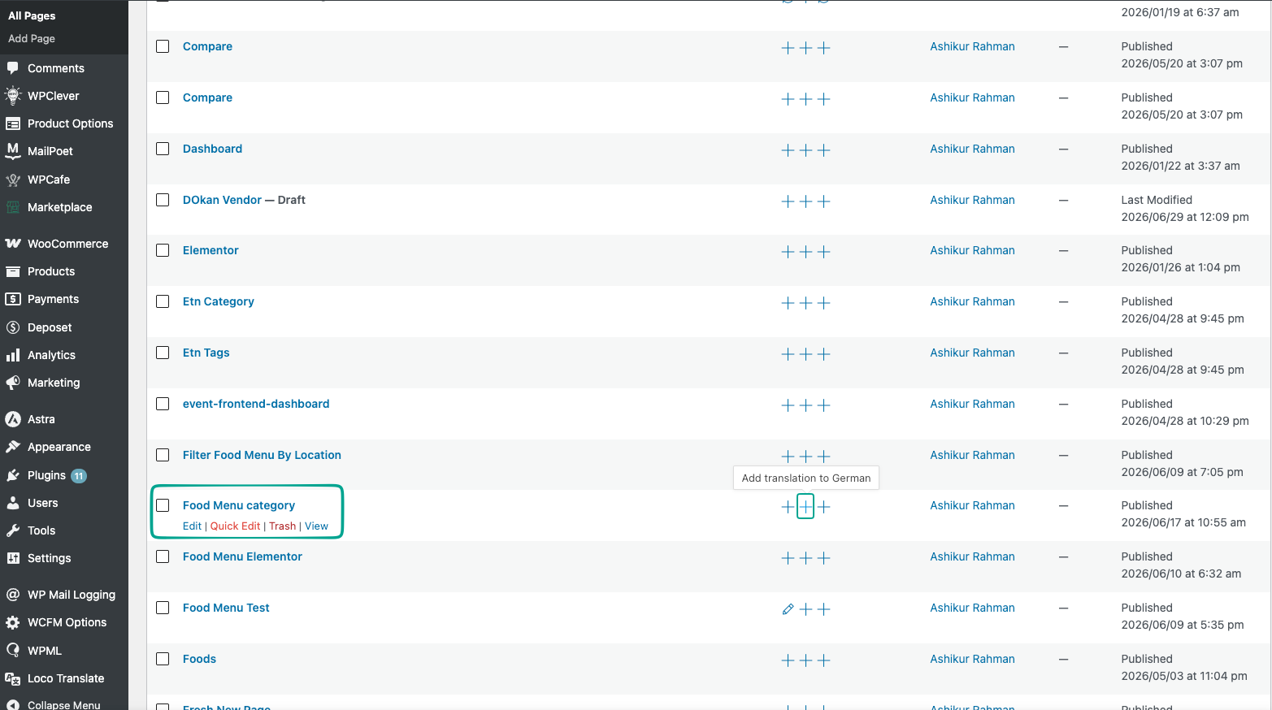
Task: Tick the checkbox beside Foods page
Action: point(163,659)
